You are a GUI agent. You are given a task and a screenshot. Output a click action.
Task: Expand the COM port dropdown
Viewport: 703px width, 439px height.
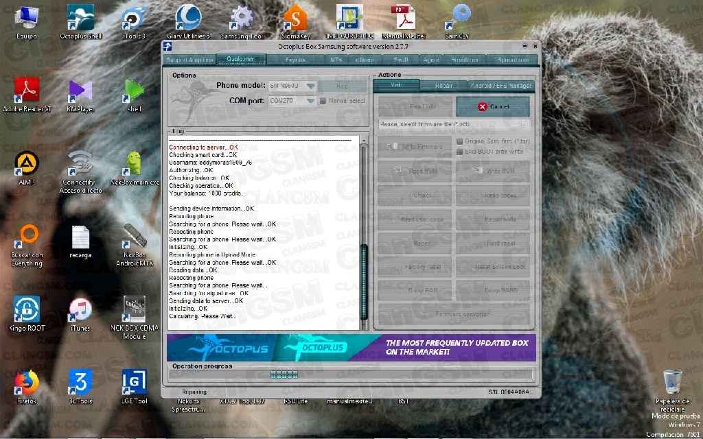click(x=310, y=101)
